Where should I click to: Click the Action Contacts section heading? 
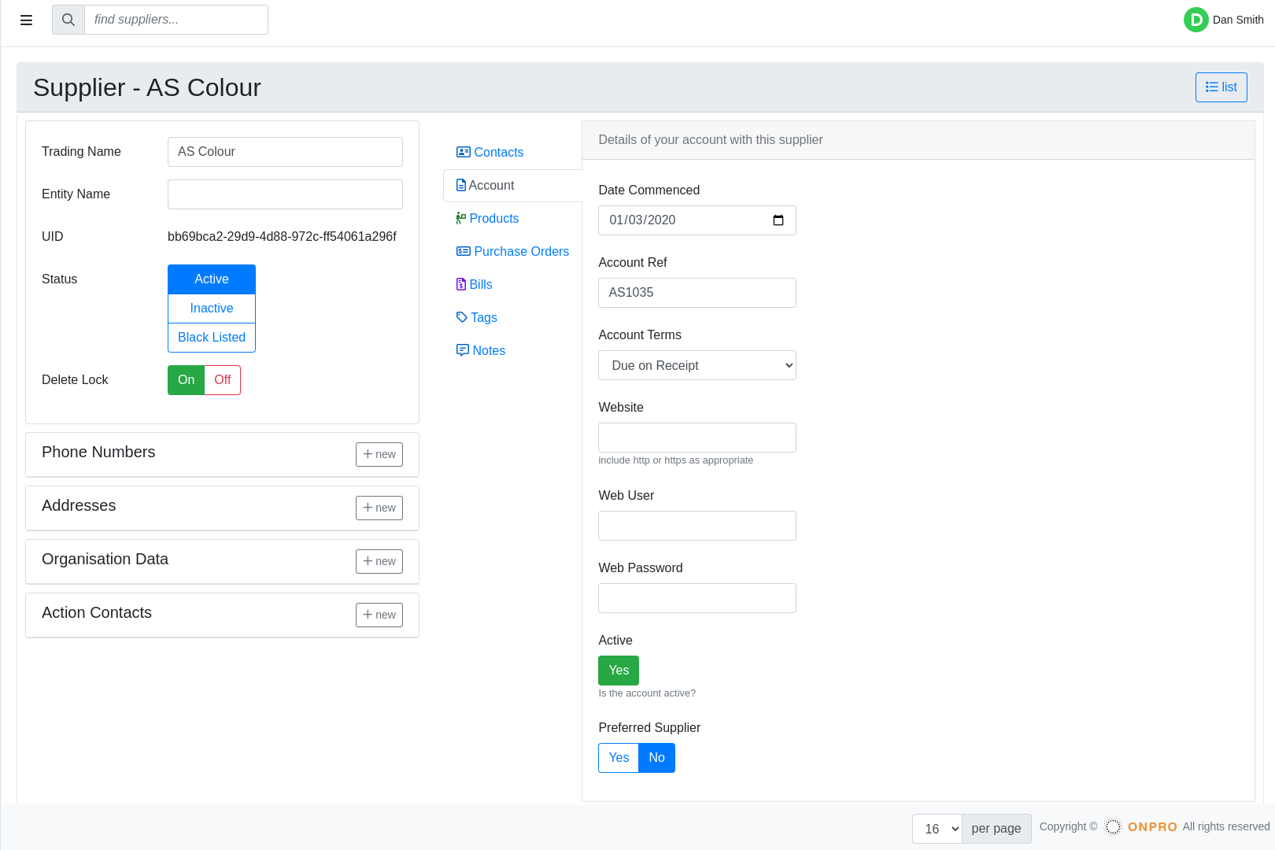(97, 613)
